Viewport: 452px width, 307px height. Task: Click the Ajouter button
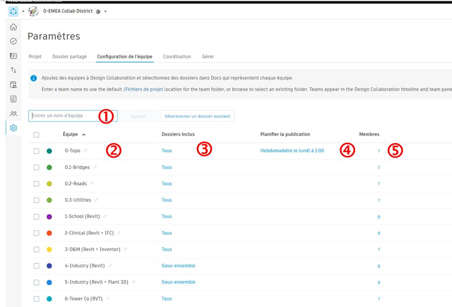pyautogui.click(x=139, y=116)
